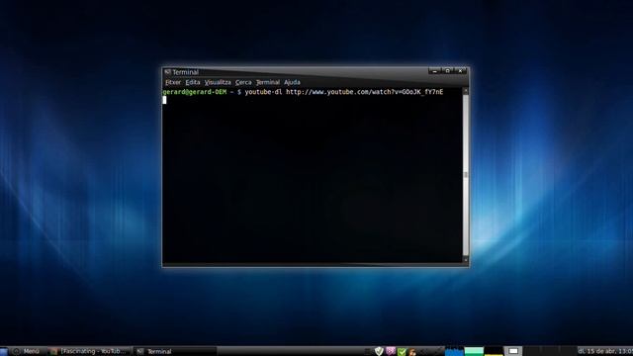The width and height of the screenshot is (633, 356).
Task: Click the green checkmark tray icon
Action: tap(402, 352)
